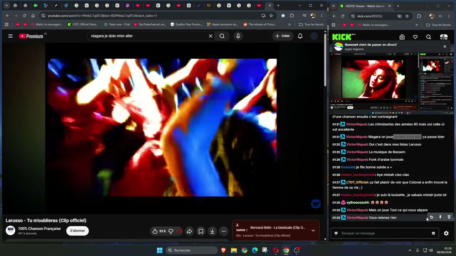Image resolution: width=456 pixels, height=256 pixels.
Task: Show more bookmarks in Kick window
Action: [x=418, y=25]
